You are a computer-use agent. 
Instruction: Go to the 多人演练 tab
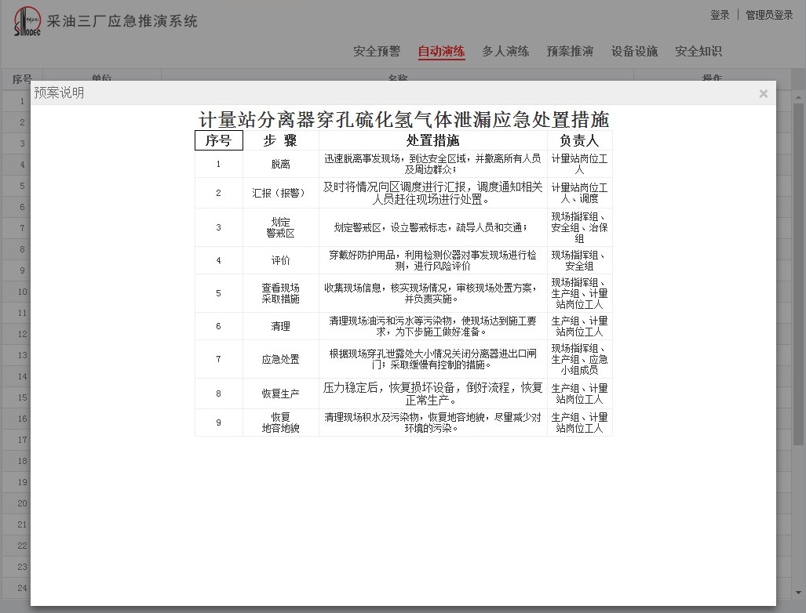pyautogui.click(x=505, y=52)
